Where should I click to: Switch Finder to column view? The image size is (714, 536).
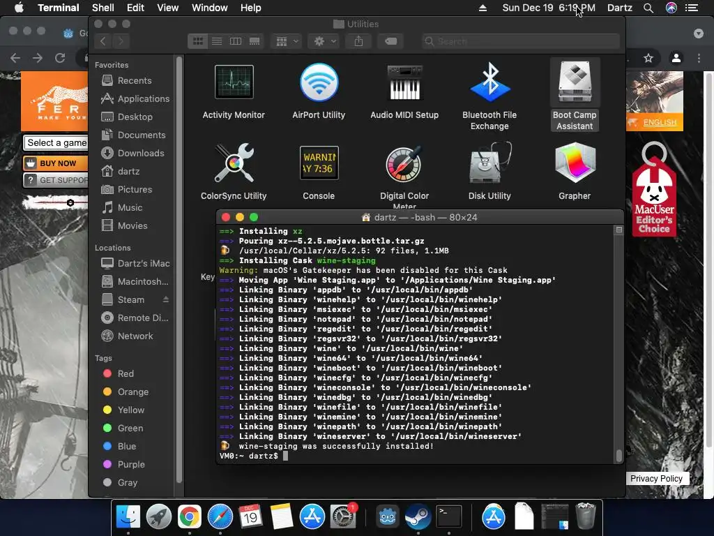point(236,41)
